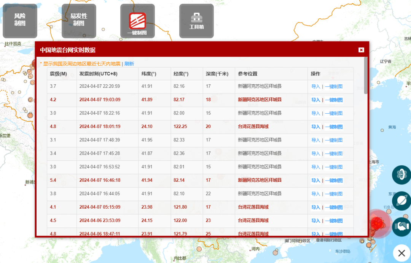Click the 刷新 refresh link
Image resolution: width=411 pixels, height=263 pixels.
(x=129, y=63)
